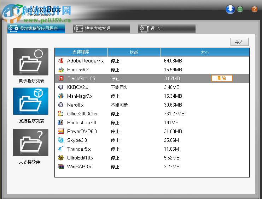
Task: Click the 141MB size value
Action: (x=171, y=122)
